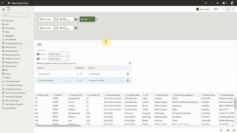Click the undo icon in top bar

[x=206, y=3]
